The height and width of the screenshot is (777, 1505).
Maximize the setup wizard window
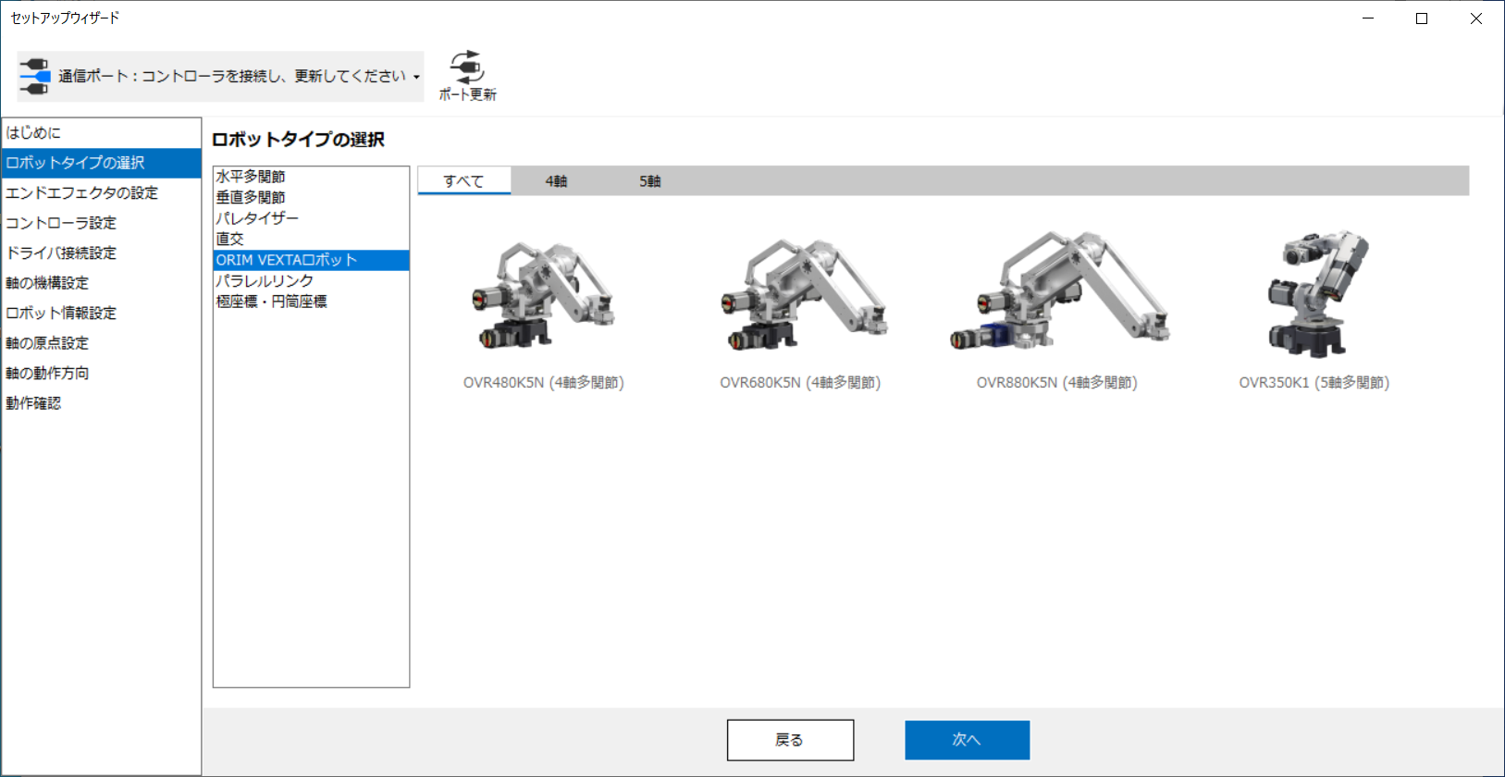1422,18
